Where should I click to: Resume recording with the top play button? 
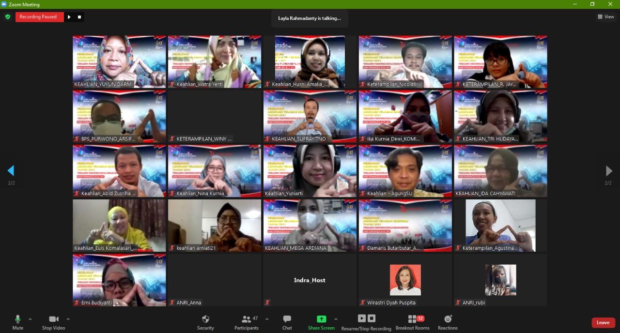69,17
